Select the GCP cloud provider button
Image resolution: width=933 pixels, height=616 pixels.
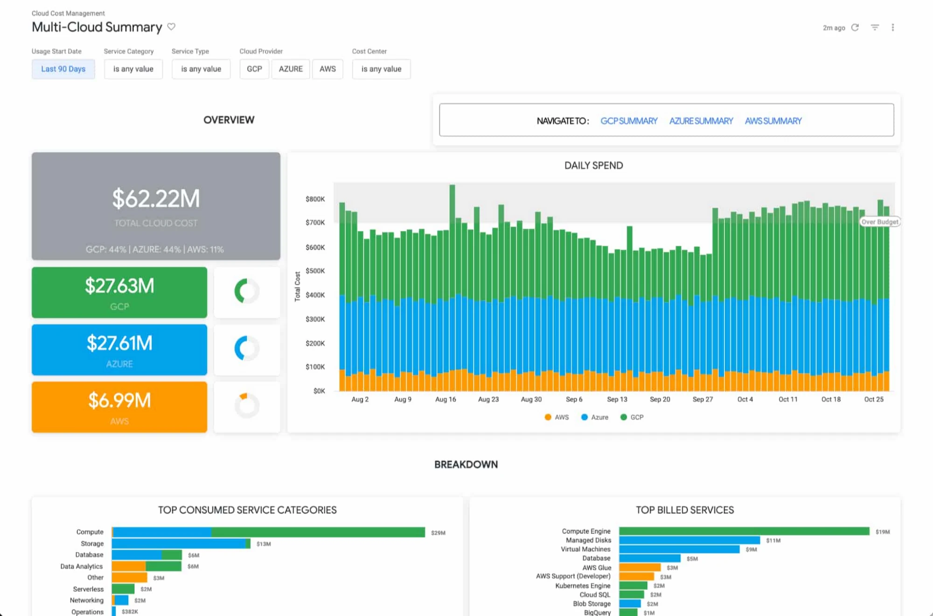(254, 69)
